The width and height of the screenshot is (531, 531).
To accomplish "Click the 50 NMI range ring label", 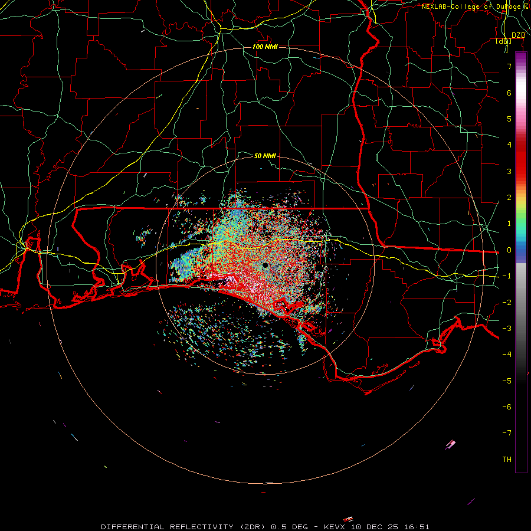I will [265, 156].
